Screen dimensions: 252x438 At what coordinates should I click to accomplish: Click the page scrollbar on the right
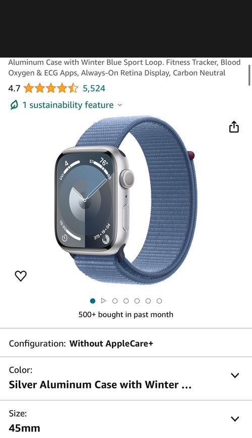click(249, 75)
